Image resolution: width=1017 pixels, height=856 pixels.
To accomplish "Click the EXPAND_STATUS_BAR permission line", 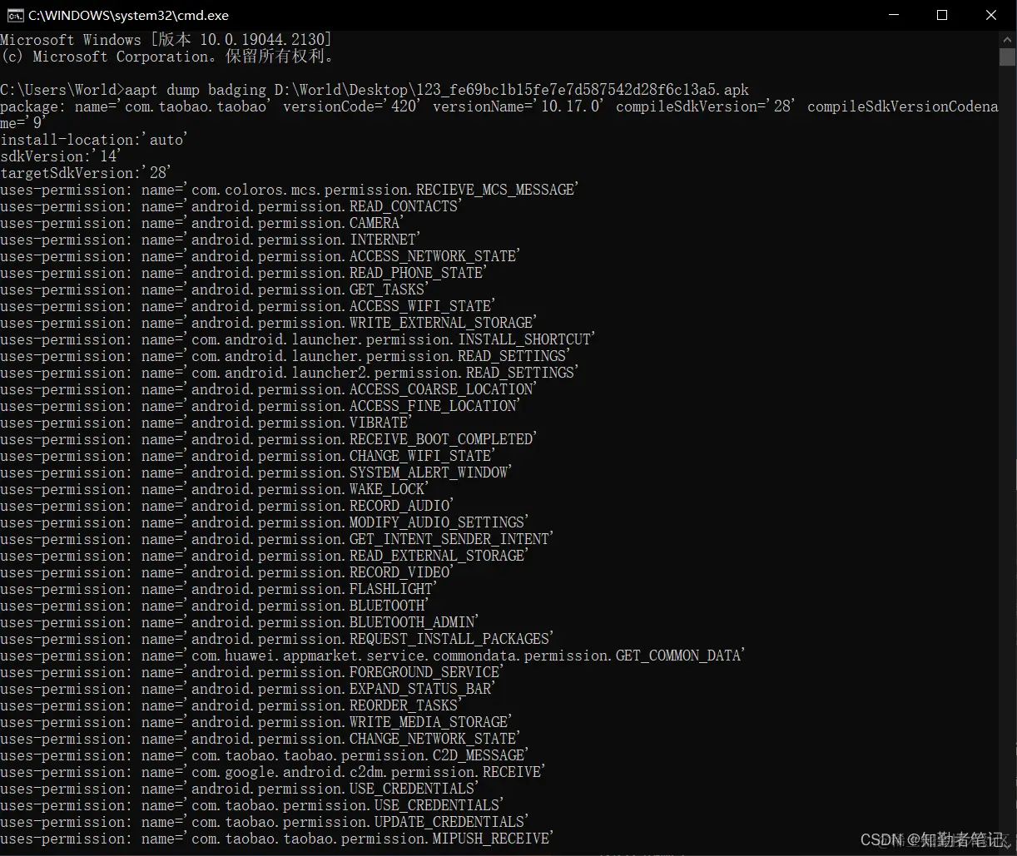I will [247, 689].
